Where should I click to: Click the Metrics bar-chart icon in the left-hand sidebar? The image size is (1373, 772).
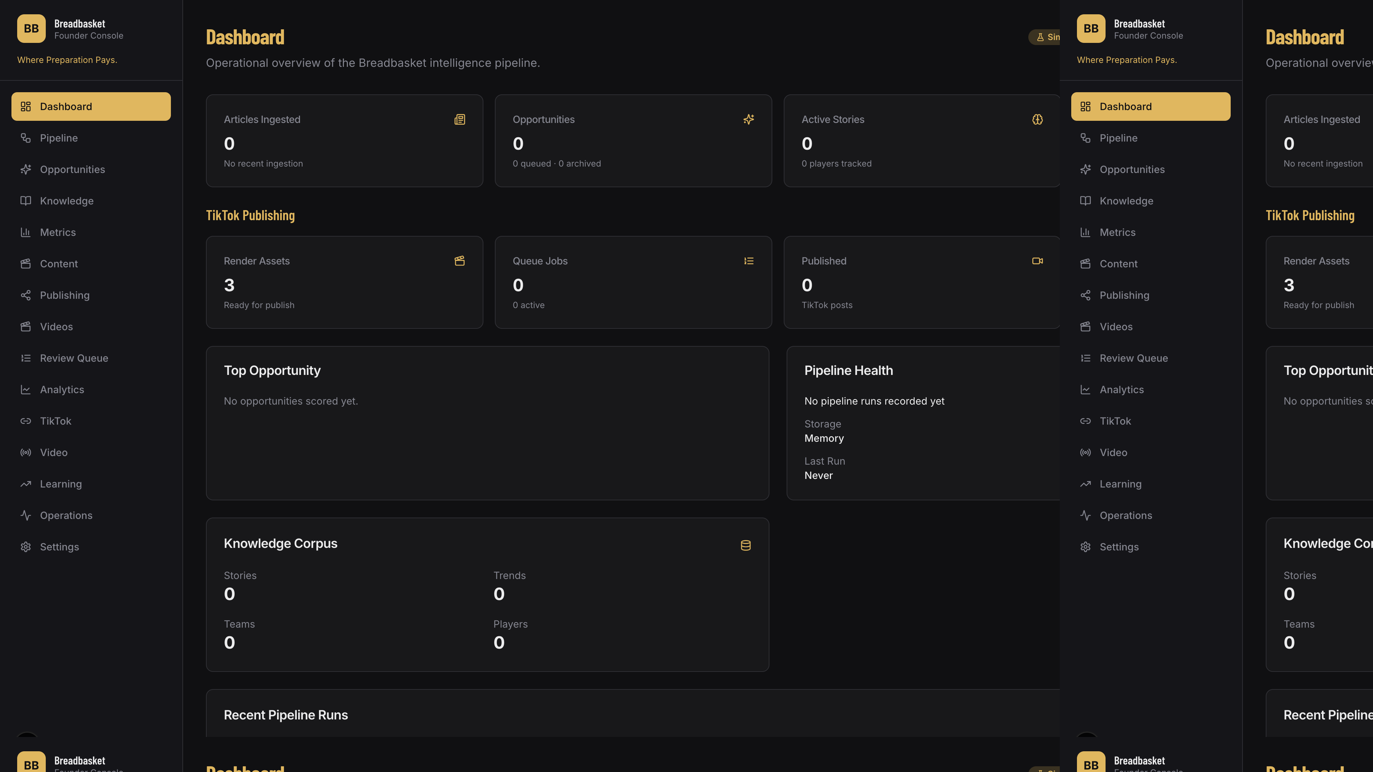(x=26, y=232)
